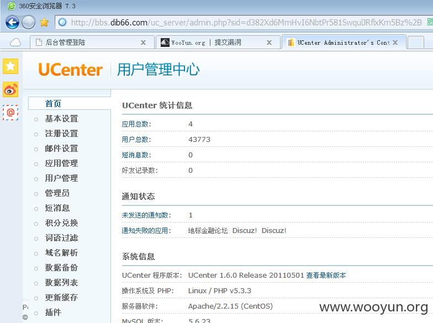The height and width of the screenshot is (323, 433).
Task: Open 管理员 in the sidebar
Action: tap(57, 193)
